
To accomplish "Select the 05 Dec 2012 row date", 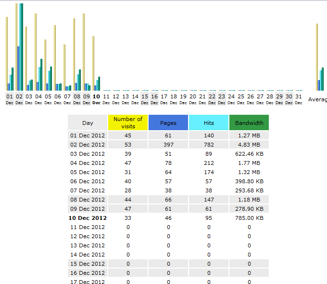I will click(x=88, y=172).
